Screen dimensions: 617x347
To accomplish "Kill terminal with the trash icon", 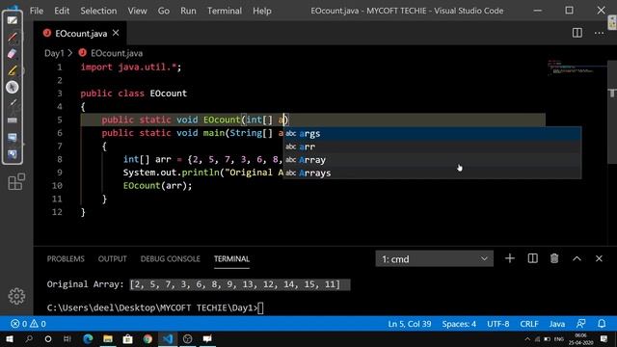I will 554,258.
